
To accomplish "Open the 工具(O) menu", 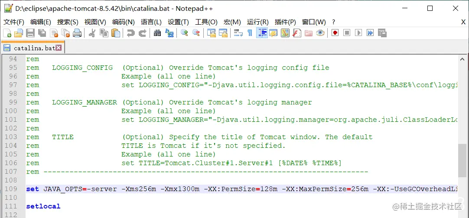I will pos(206,22).
